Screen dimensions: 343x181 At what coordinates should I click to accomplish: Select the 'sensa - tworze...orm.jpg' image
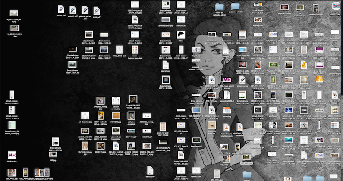(135, 50)
